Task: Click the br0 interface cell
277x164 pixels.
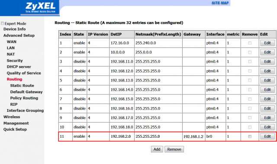Action: pyautogui.click(x=216, y=136)
